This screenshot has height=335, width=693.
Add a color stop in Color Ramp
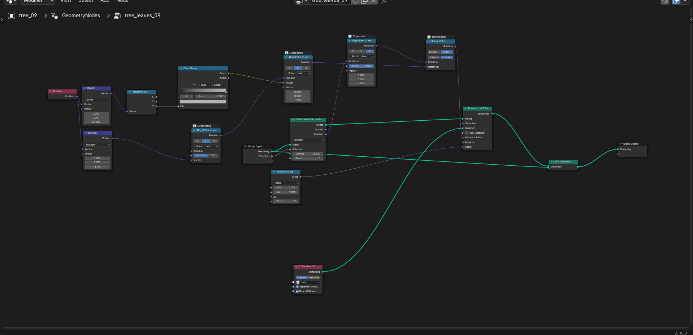click(x=182, y=85)
